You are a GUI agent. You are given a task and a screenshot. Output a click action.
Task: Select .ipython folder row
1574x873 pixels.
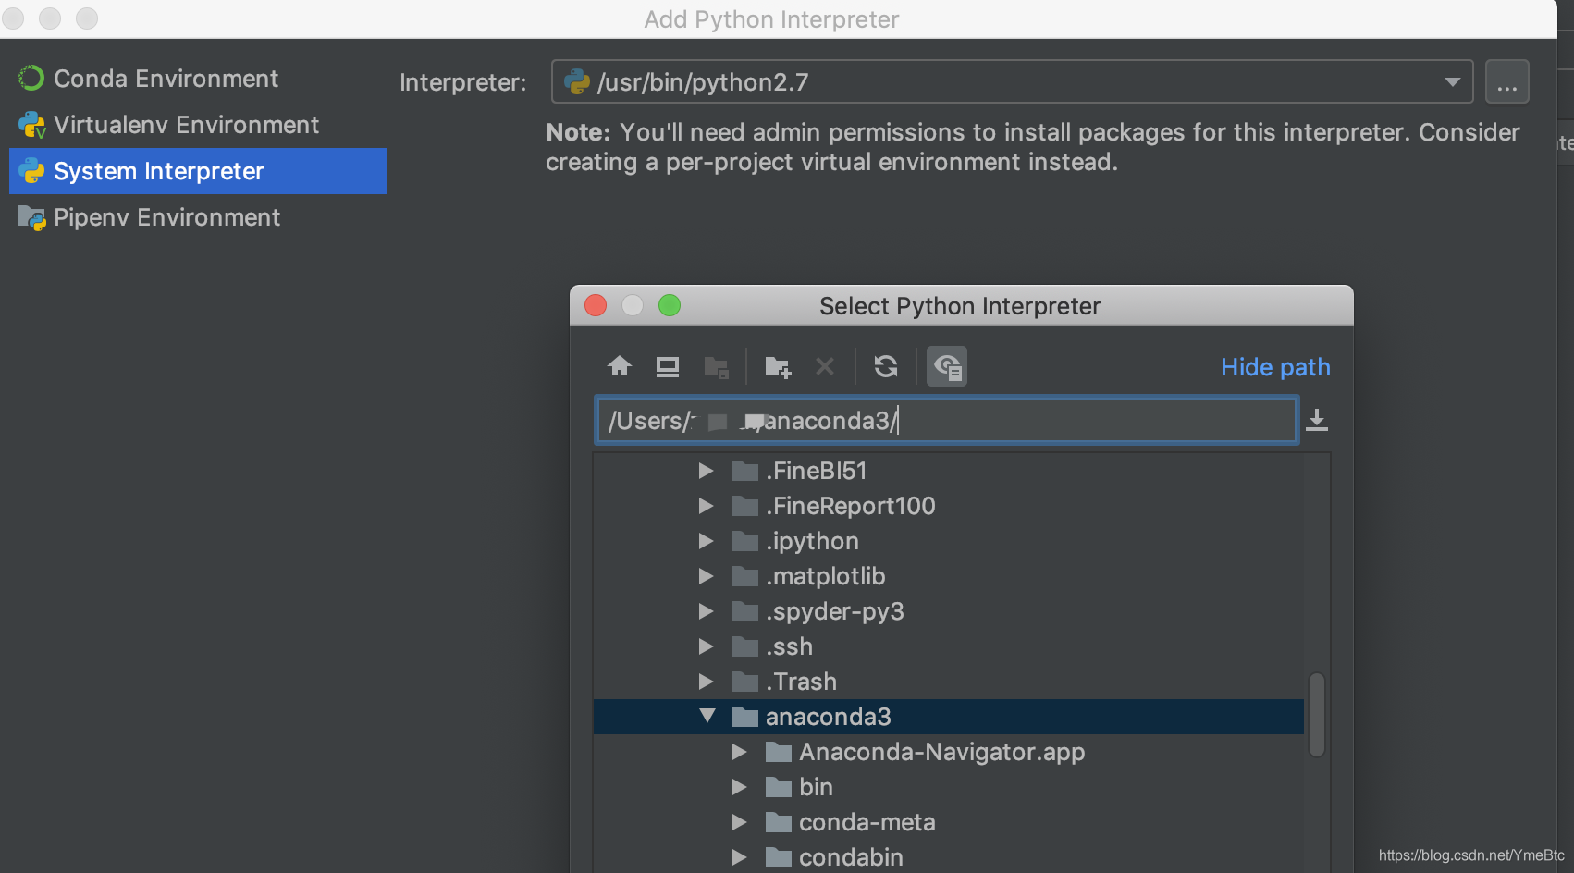[x=949, y=541]
